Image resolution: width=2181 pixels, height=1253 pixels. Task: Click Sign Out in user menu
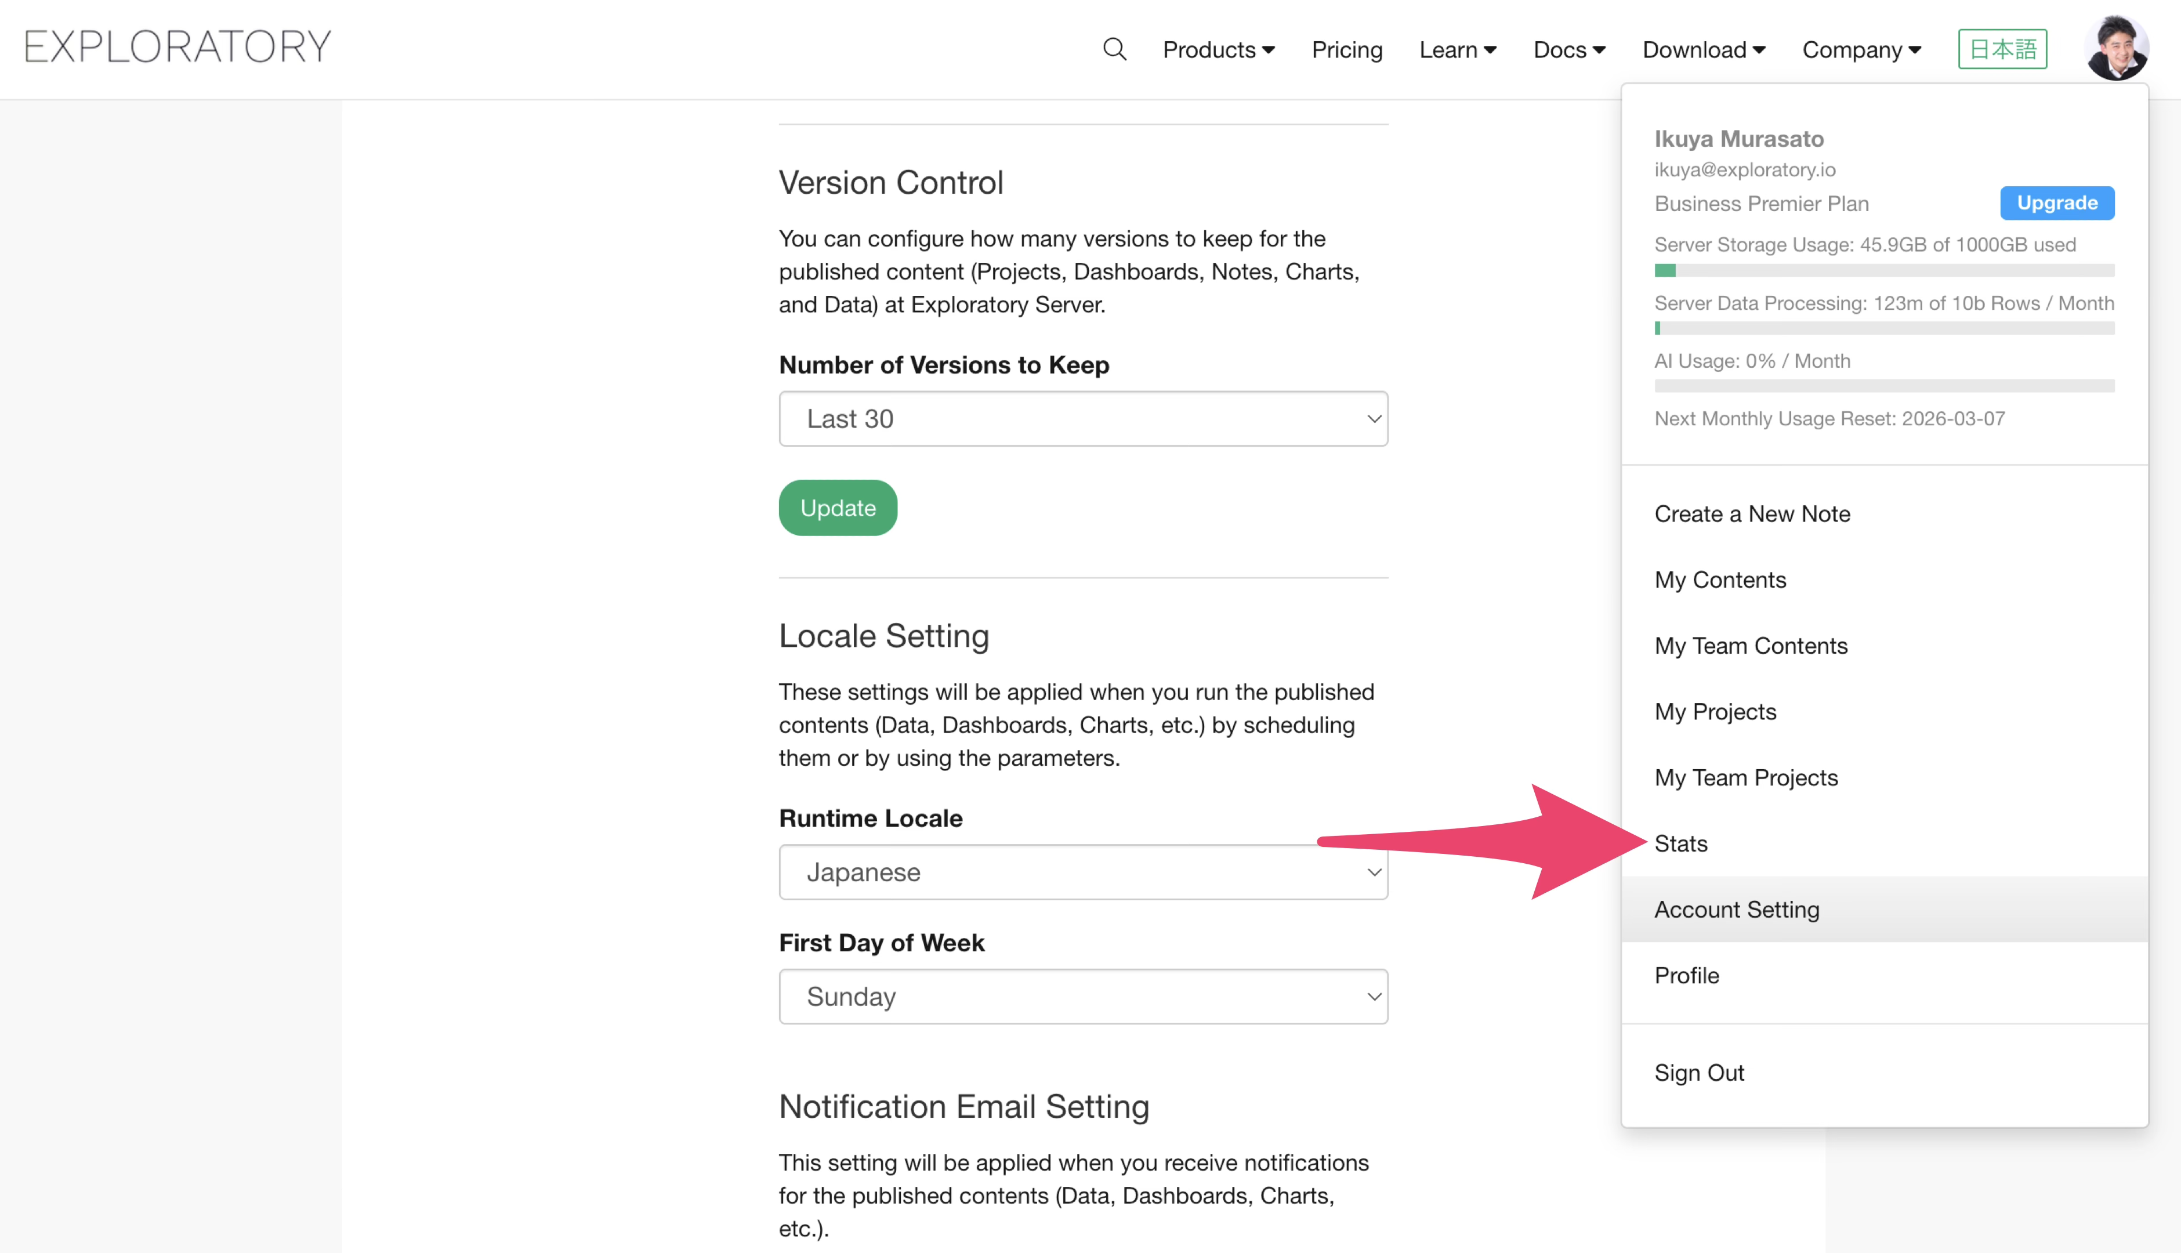click(1699, 1072)
